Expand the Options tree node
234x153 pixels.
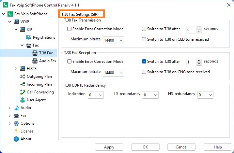pos(9,123)
